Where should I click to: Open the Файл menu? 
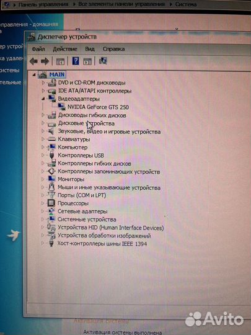pyautogui.click(x=38, y=49)
